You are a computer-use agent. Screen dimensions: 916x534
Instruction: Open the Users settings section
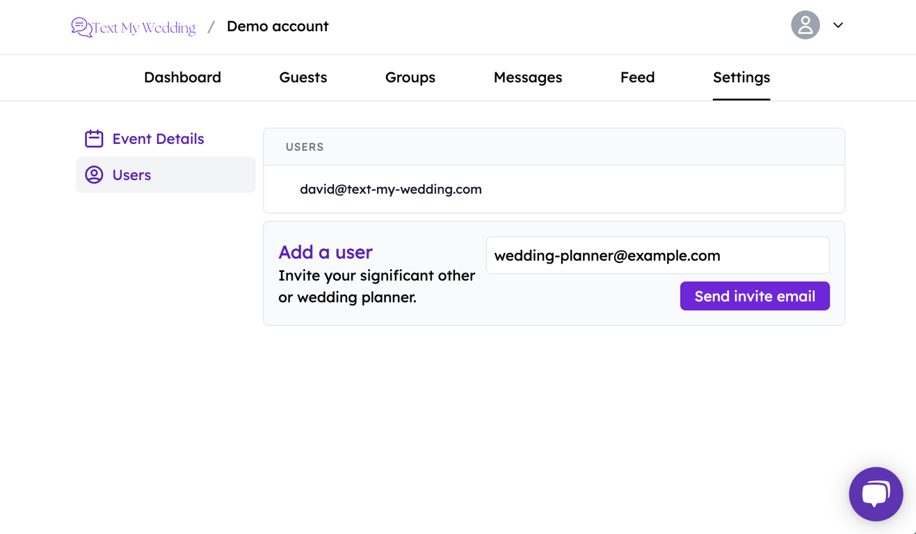131,175
